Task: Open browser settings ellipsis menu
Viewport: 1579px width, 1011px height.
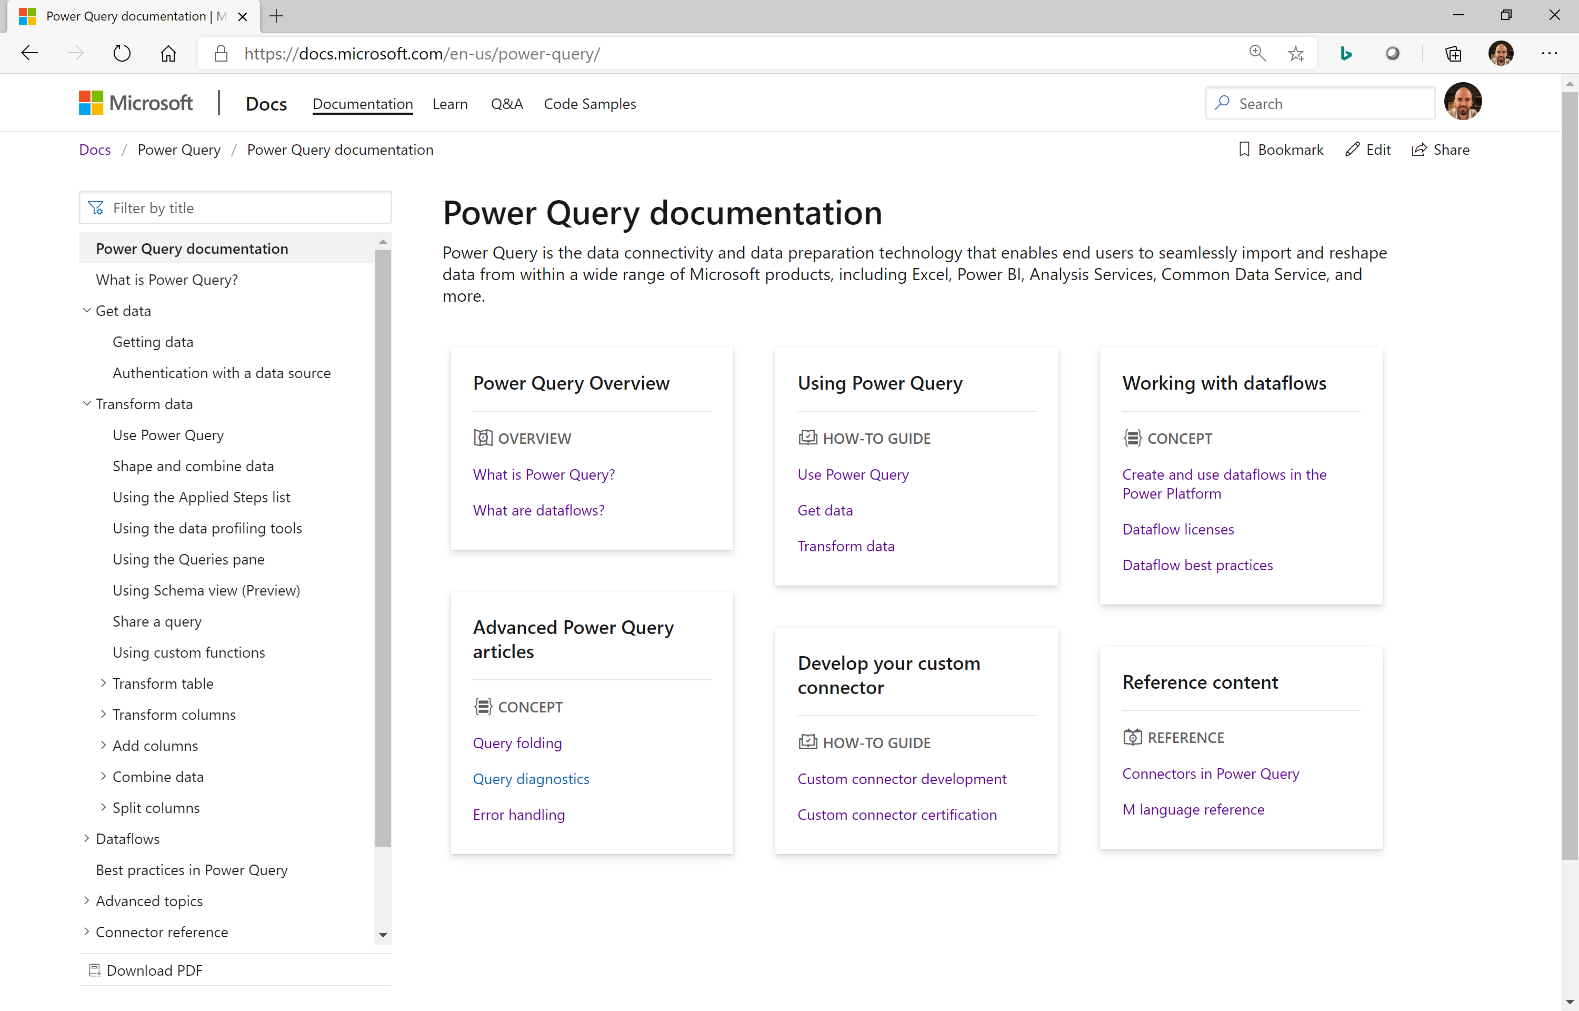Action: pyautogui.click(x=1549, y=53)
